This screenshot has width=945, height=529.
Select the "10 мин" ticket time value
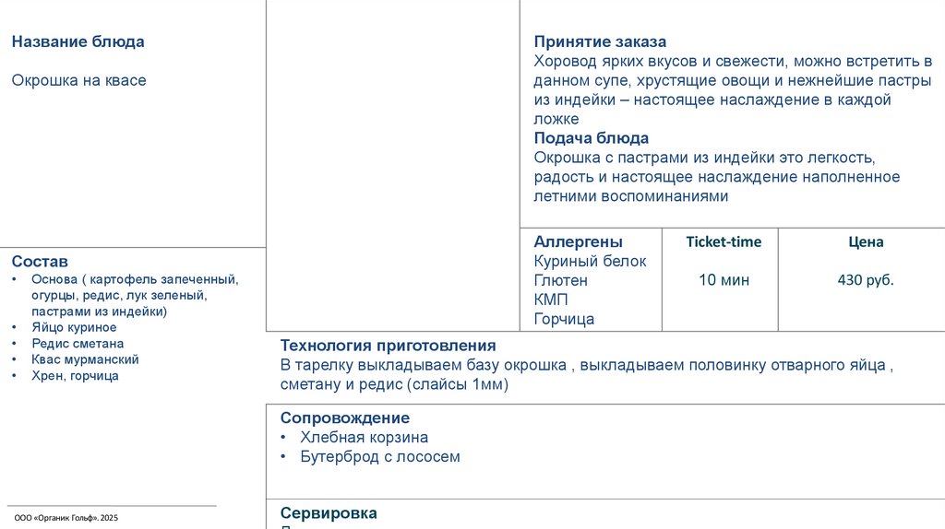[x=724, y=280]
